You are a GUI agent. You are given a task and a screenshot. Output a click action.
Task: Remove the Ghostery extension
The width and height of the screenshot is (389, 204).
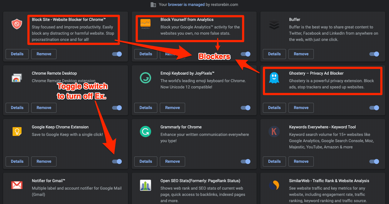(301, 108)
